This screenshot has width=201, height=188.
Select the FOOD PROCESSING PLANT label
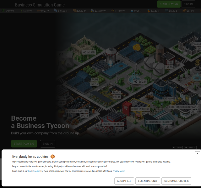(x=183, y=107)
